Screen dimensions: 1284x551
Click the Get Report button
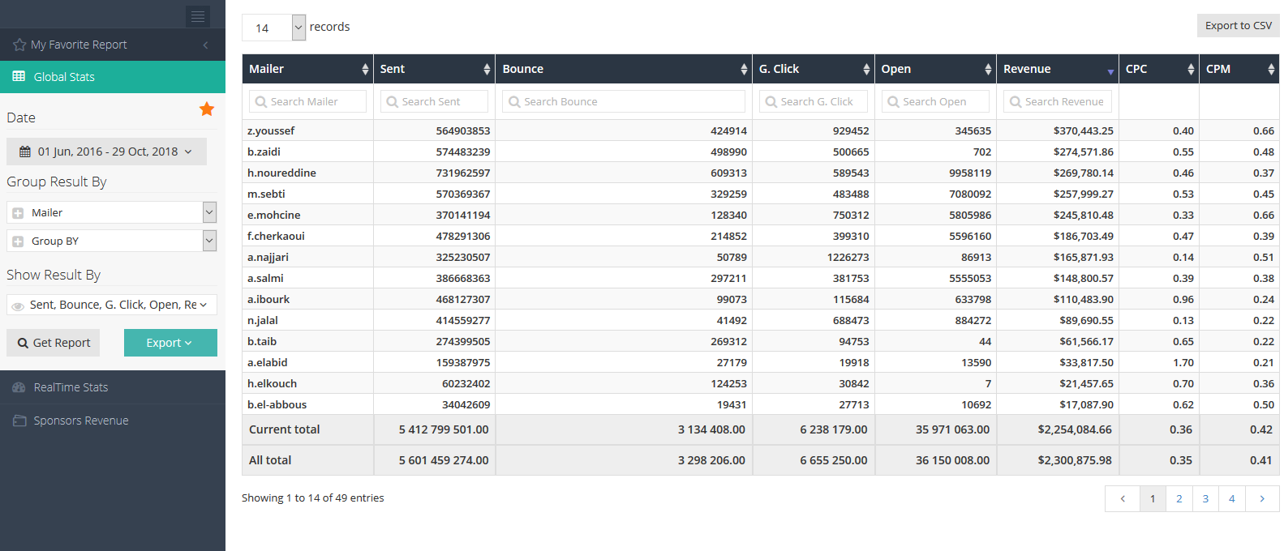point(54,343)
